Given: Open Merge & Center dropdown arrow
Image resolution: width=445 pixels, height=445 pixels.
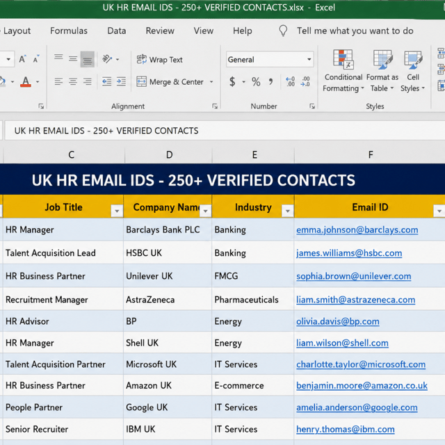Looking at the screenshot, I should (x=211, y=82).
